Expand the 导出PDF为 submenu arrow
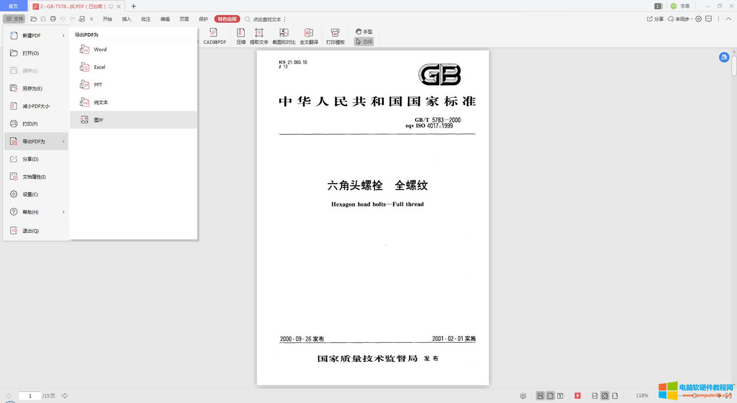The image size is (737, 403). tap(63, 141)
